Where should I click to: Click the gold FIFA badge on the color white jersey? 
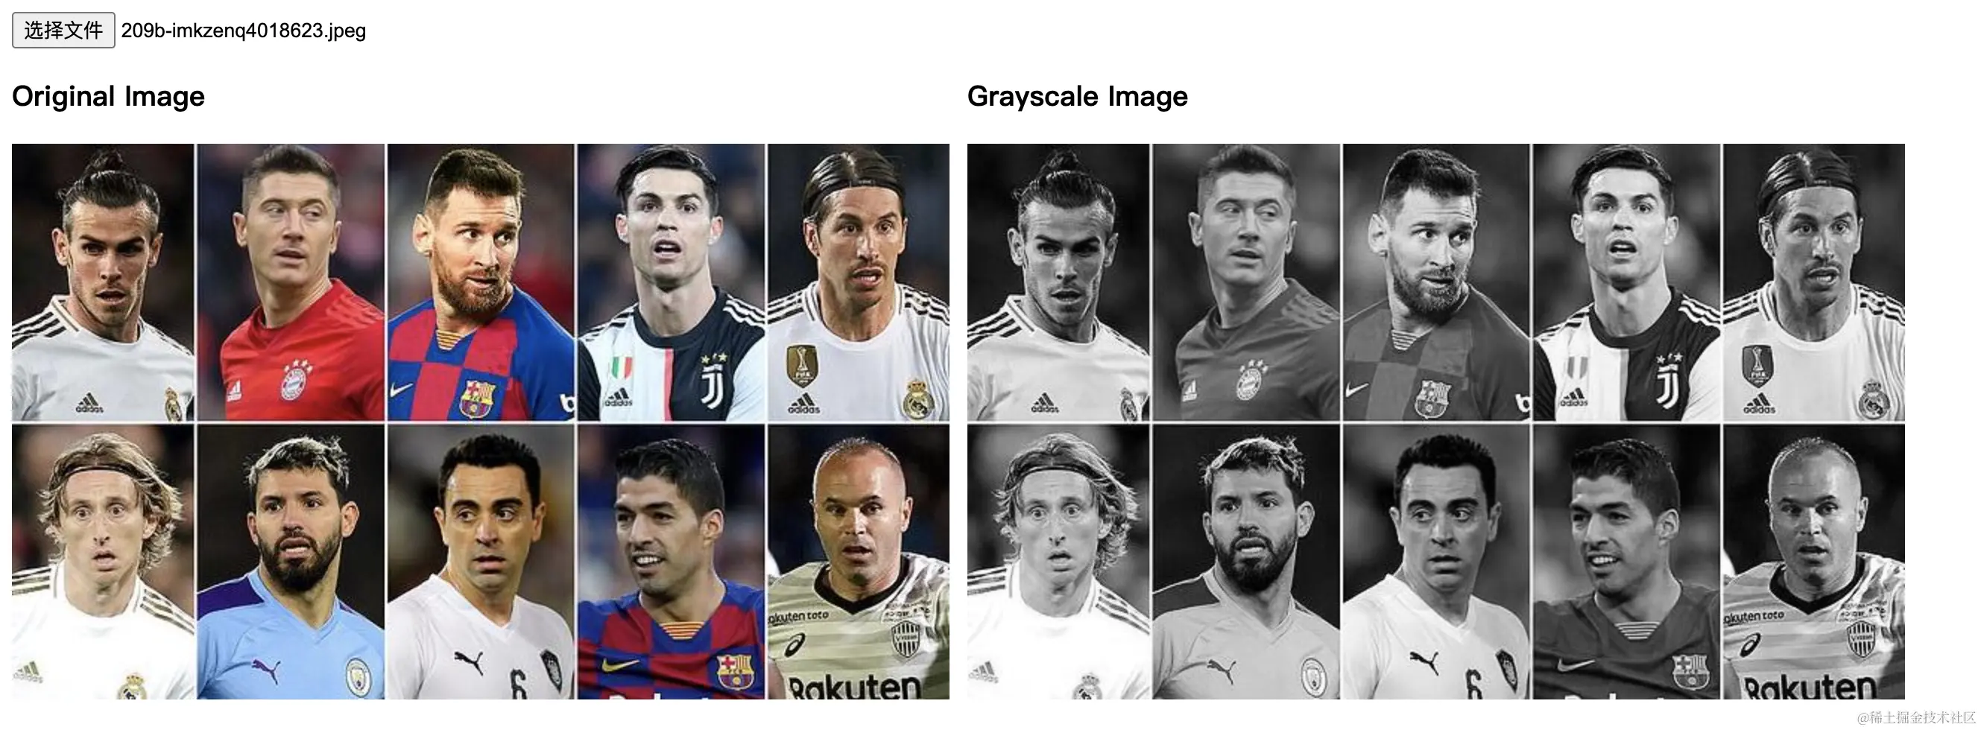click(x=802, y=364)
